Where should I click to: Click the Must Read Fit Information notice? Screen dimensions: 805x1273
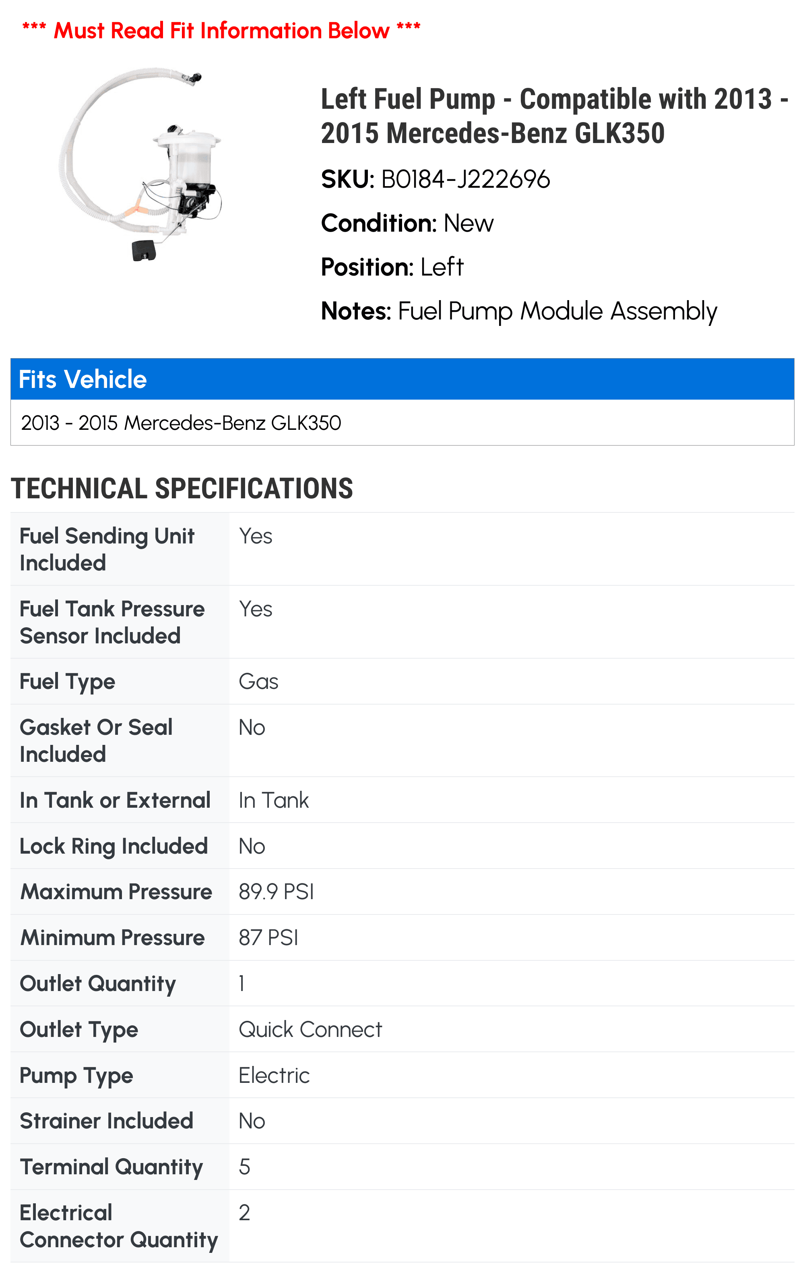coord(221,30)
